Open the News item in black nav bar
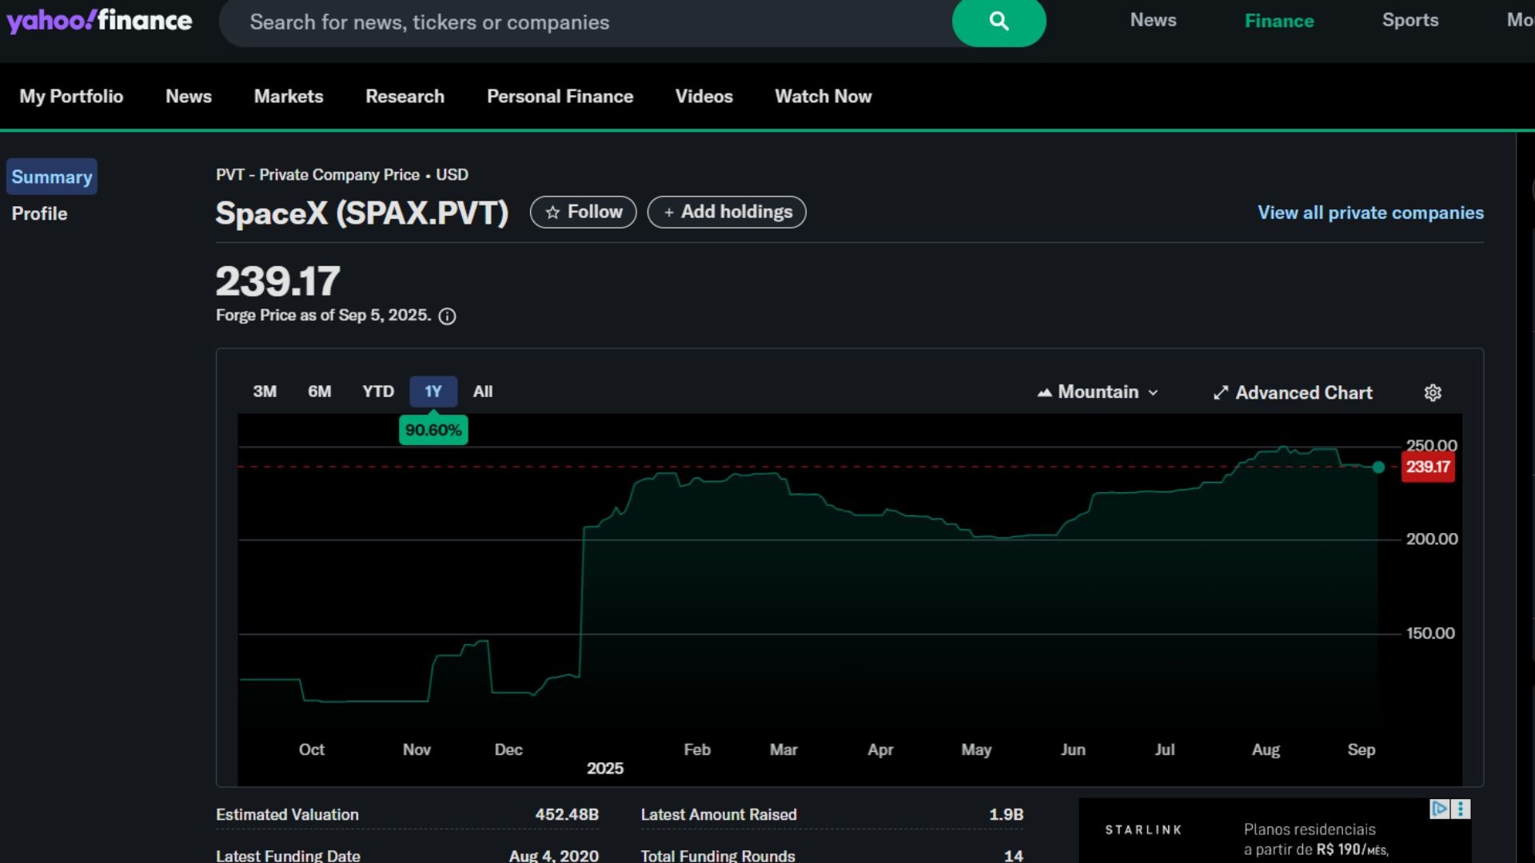 tap(189, 96)
